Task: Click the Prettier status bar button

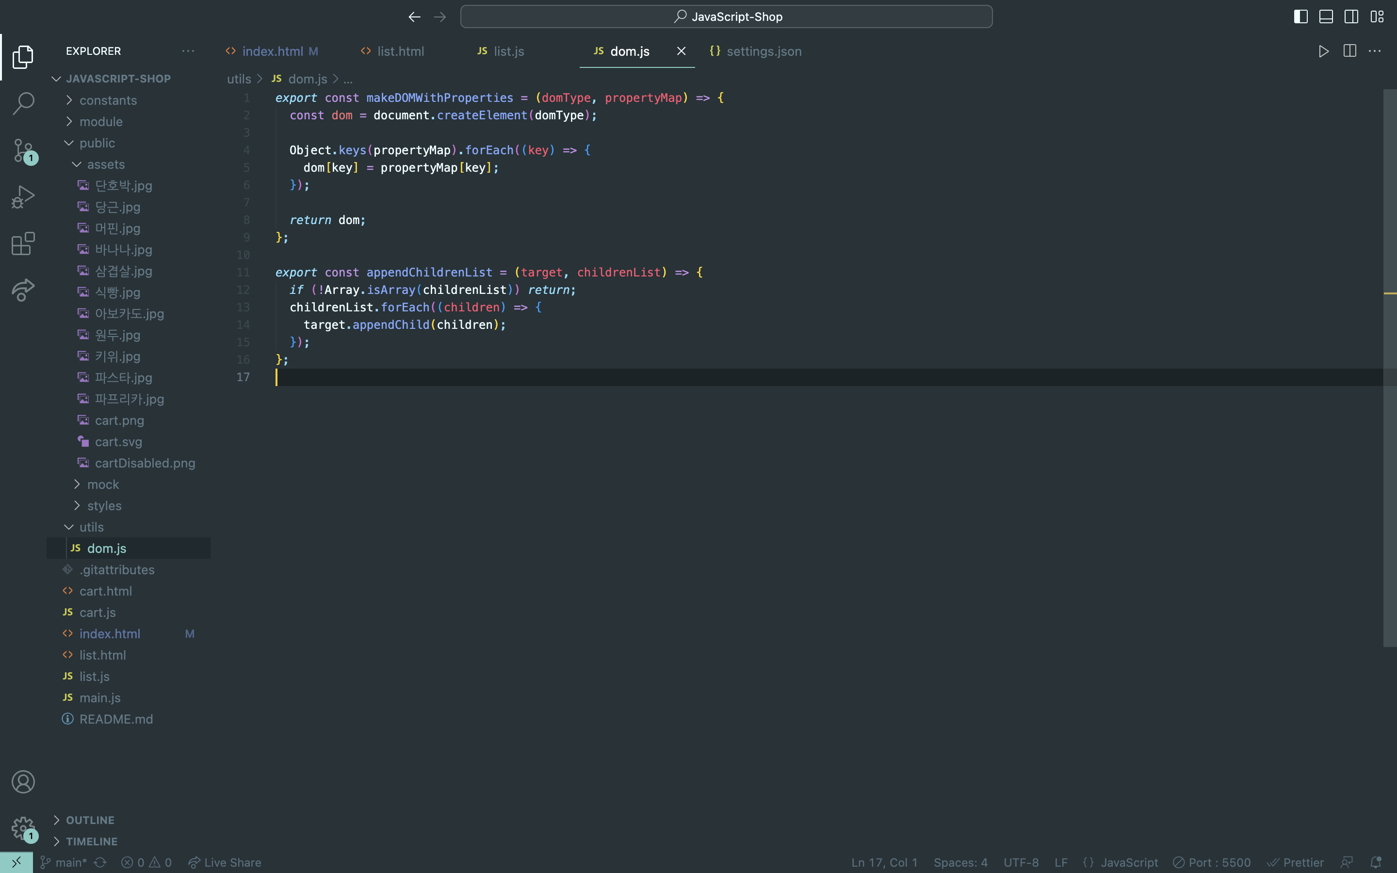Action: point(1296,863)
